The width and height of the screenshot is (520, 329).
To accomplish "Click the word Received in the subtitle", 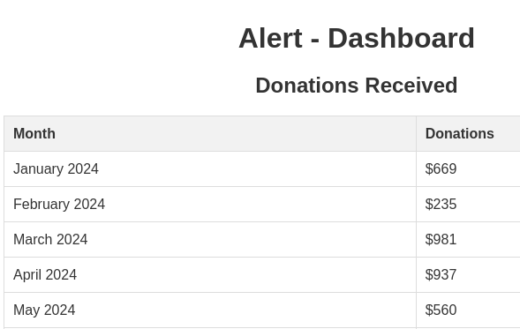I will tap(411, 86).
